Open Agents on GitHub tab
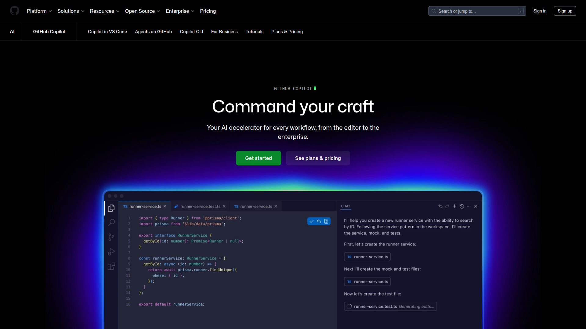 pos(153,32)
